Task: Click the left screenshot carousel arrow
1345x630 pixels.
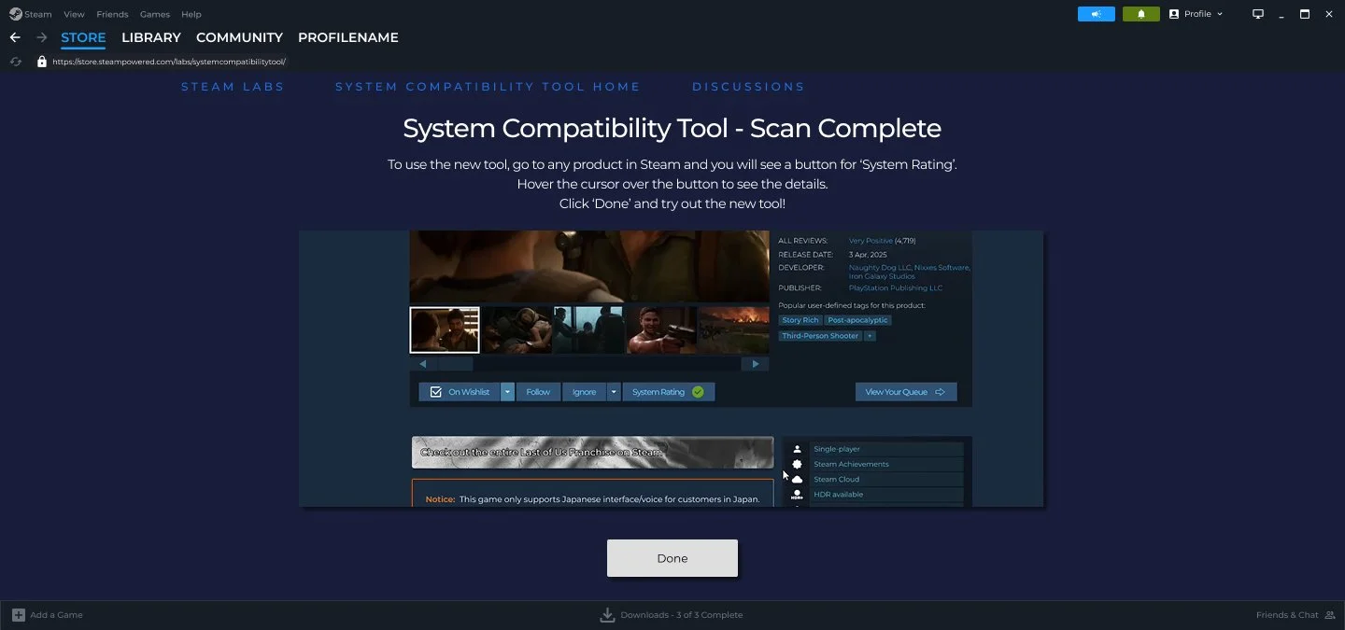Action: pyautogui.click(x=423, y=364)
